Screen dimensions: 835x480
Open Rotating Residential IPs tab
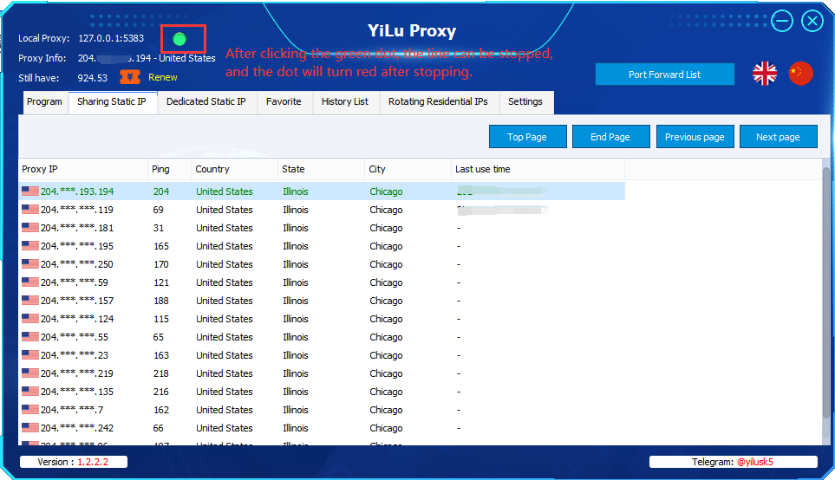pos(438,101)
